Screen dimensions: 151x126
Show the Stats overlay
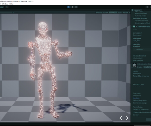pyautogui.click(x=120, y=12)
